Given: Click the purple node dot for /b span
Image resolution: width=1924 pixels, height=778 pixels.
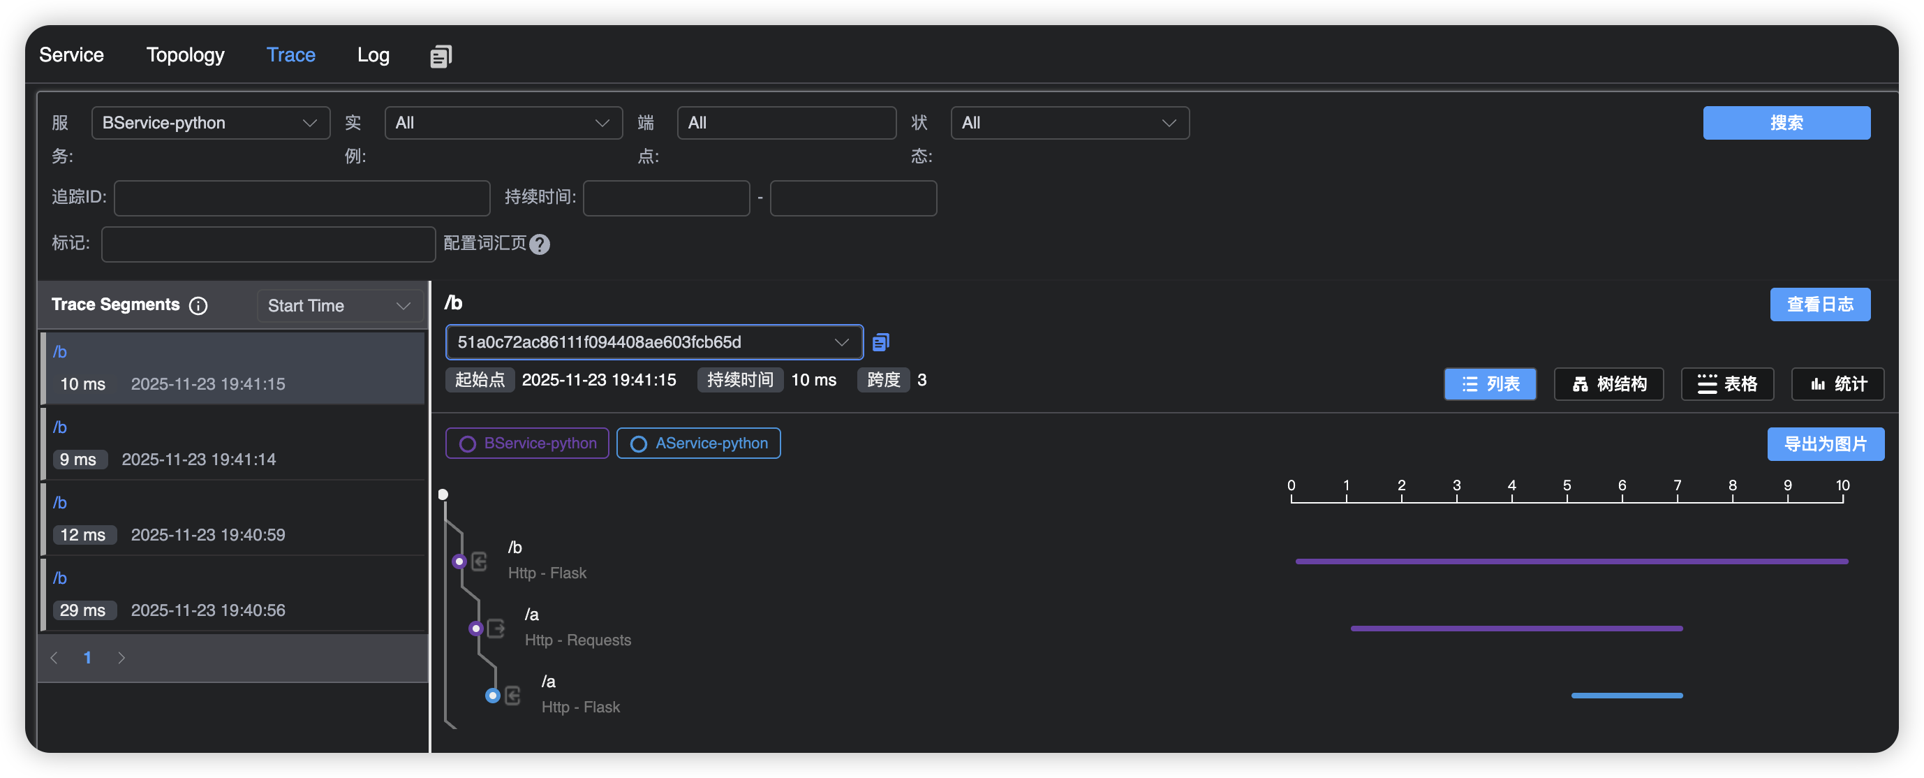Looking at the screenshot, I should (x=459, y=562).
